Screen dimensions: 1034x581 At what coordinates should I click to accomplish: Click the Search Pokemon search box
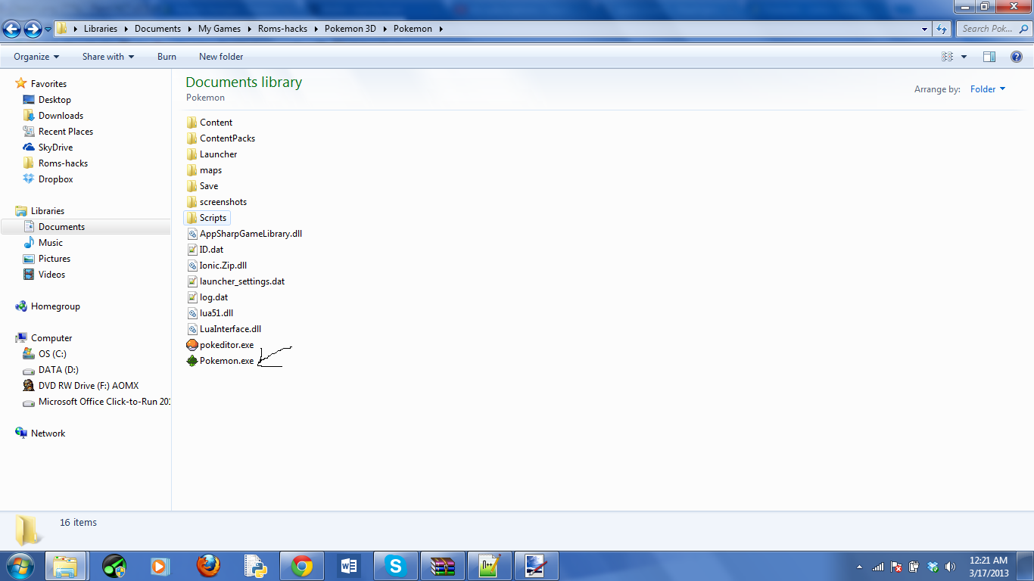992,29
